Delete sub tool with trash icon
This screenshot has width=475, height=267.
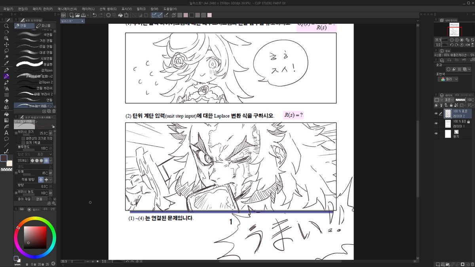click(x=54, y=112)
